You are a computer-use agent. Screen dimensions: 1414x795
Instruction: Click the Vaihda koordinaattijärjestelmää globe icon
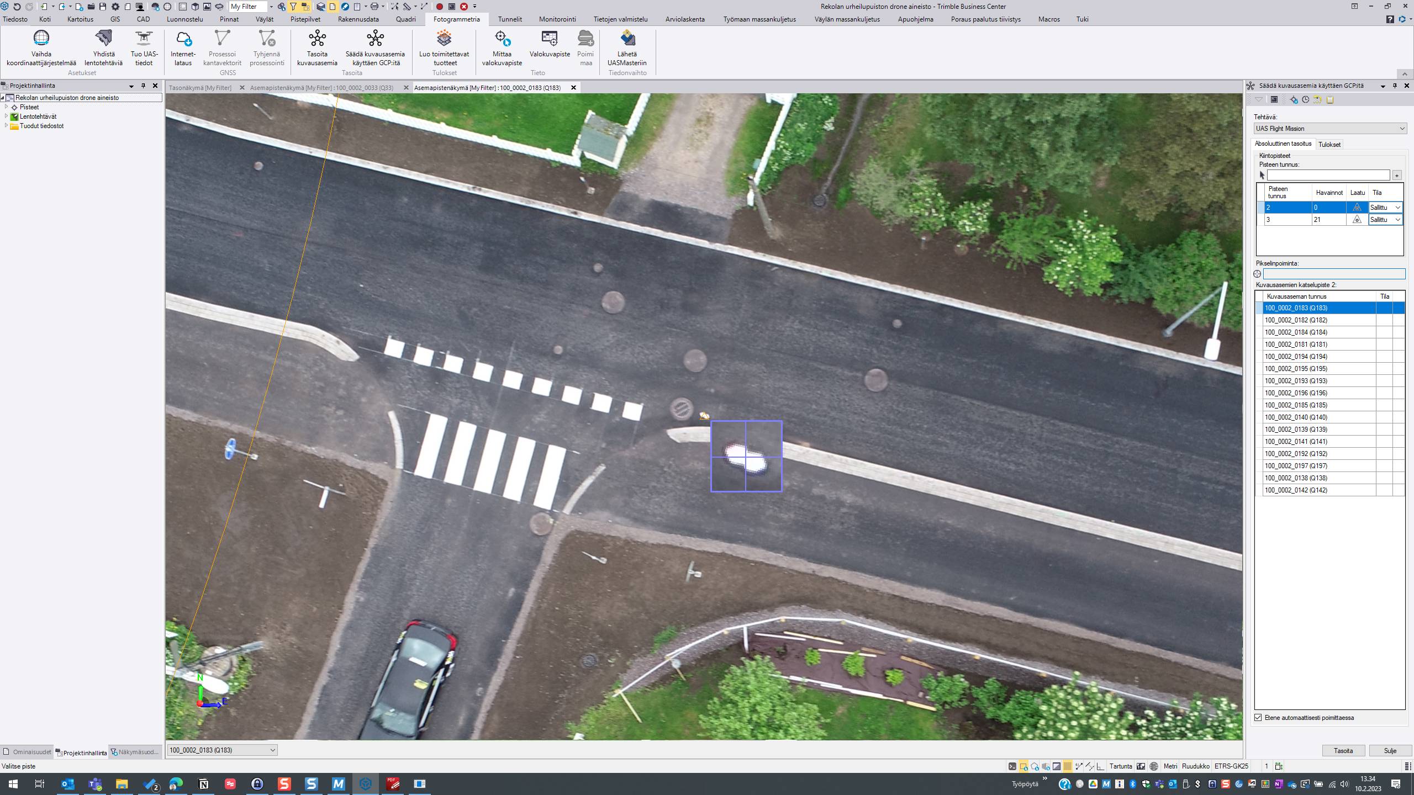click(41, 38)
